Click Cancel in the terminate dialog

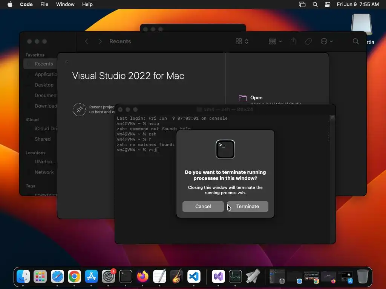203,207
